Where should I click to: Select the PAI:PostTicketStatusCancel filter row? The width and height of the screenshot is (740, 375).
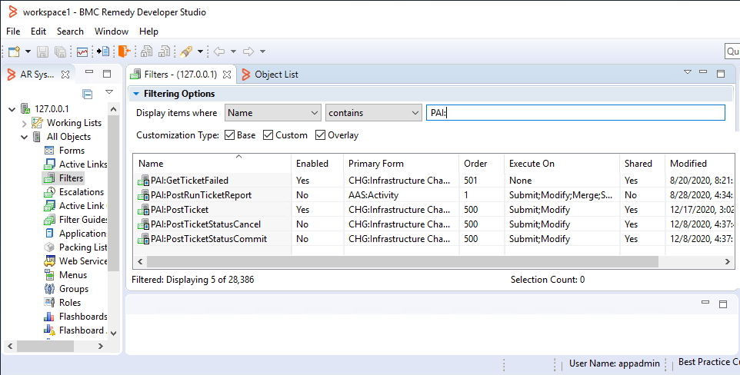(x=434, y=224)
